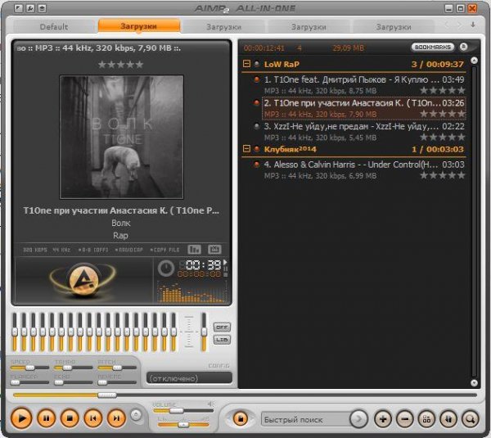Click the arrow button beside quick search
Screen dimensions: 491x438
point(358,418)
